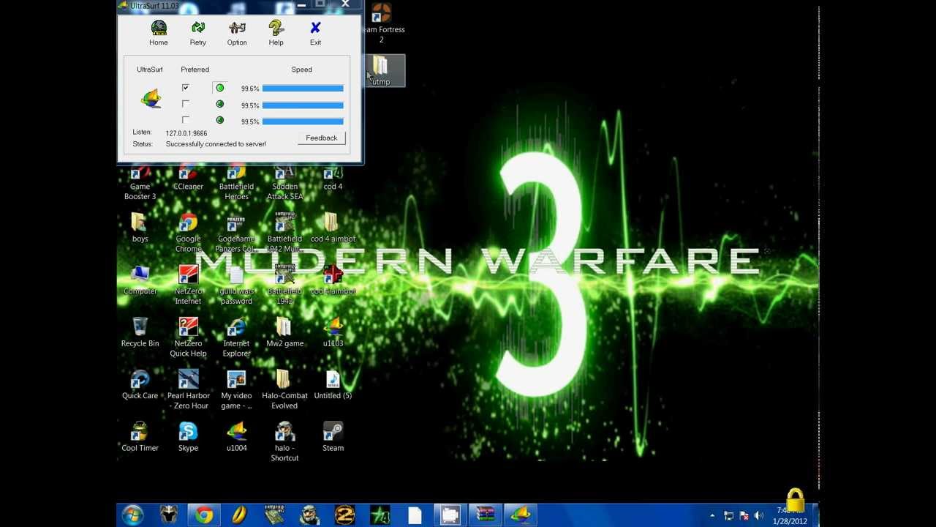Click the taskbar date 1/28/2012
The height and width of the screenshot is (527, 936).
[790, 521]
